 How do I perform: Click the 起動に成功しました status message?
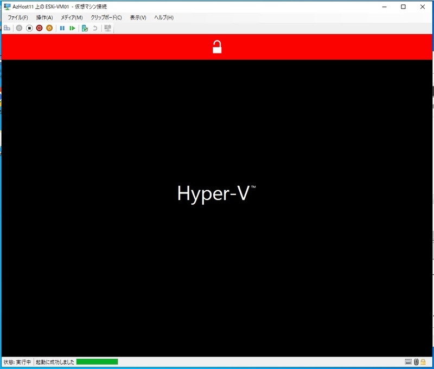point(55,362)
